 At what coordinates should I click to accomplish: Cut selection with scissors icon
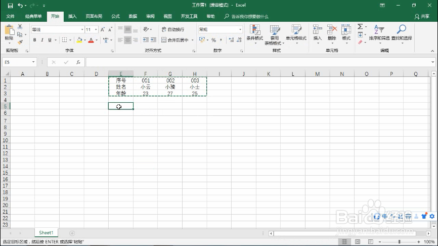tap(20, 27)
